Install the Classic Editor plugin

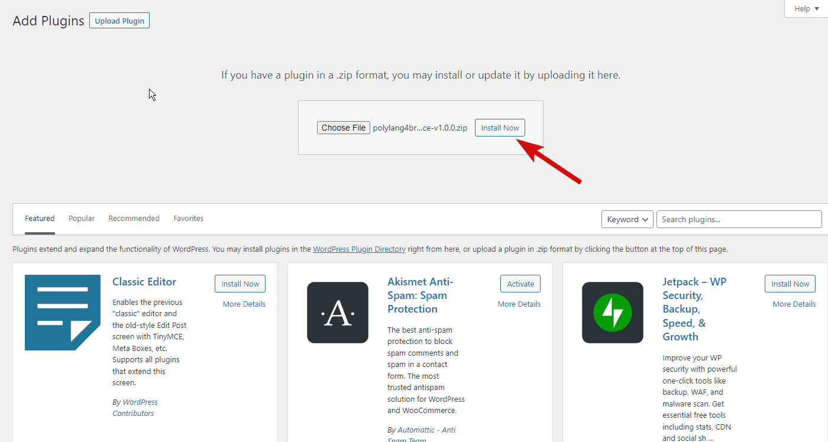click(240, 284)
